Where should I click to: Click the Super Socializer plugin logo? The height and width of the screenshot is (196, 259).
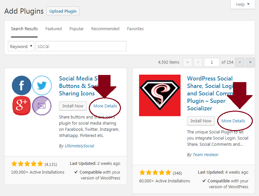click(159, 95)
